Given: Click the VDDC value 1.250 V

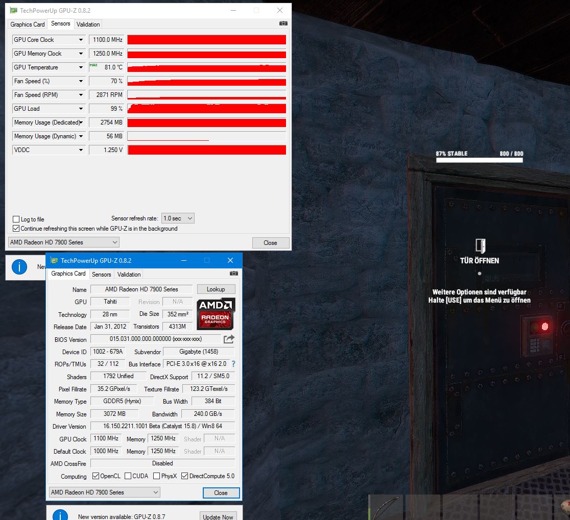Looking at the screenshot, I should 106,150.
